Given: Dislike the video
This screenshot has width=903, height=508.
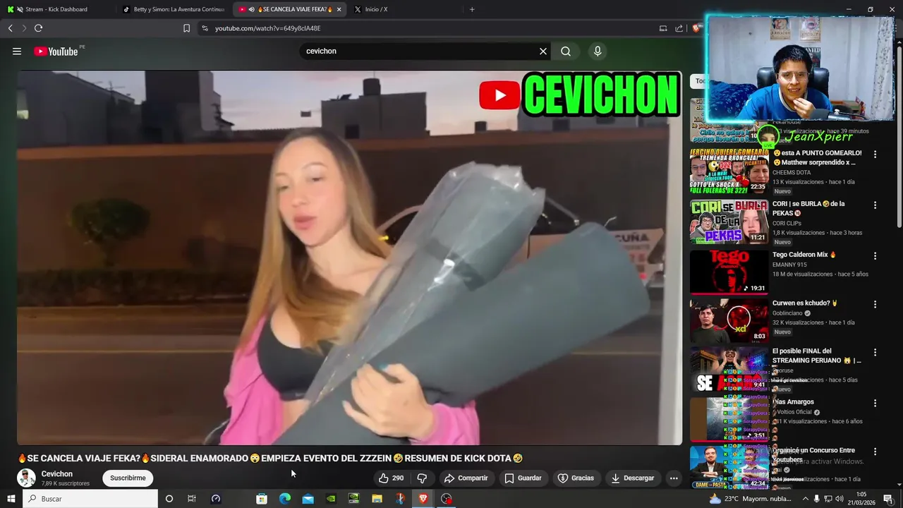Looking at the screenshot, I should coord(422,478).
